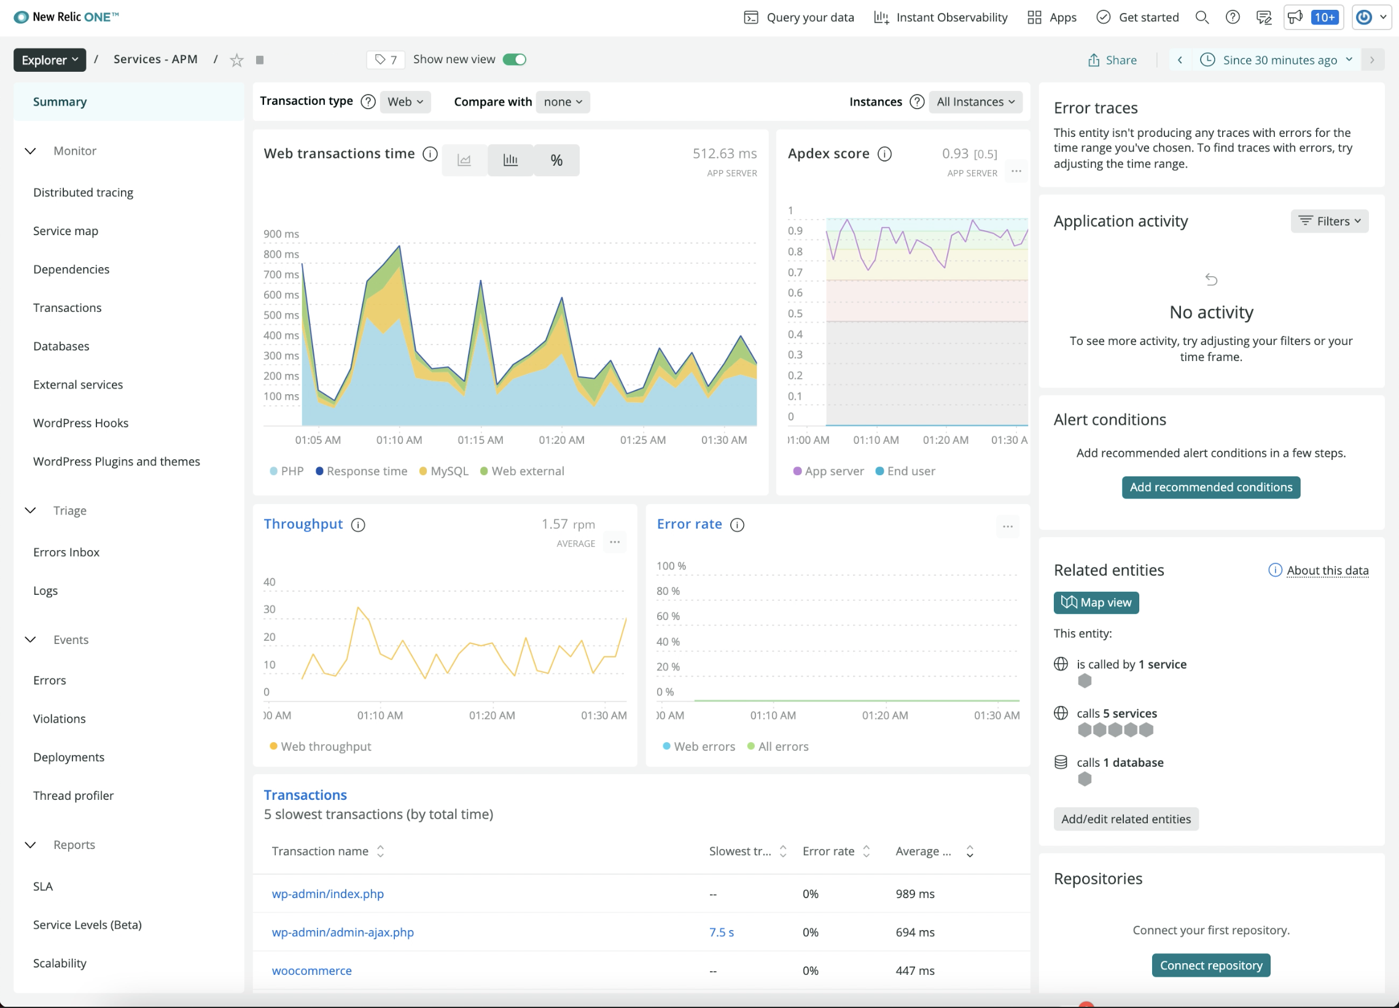
Task: Switch to line chart view icon
Action: coord(464,160)
